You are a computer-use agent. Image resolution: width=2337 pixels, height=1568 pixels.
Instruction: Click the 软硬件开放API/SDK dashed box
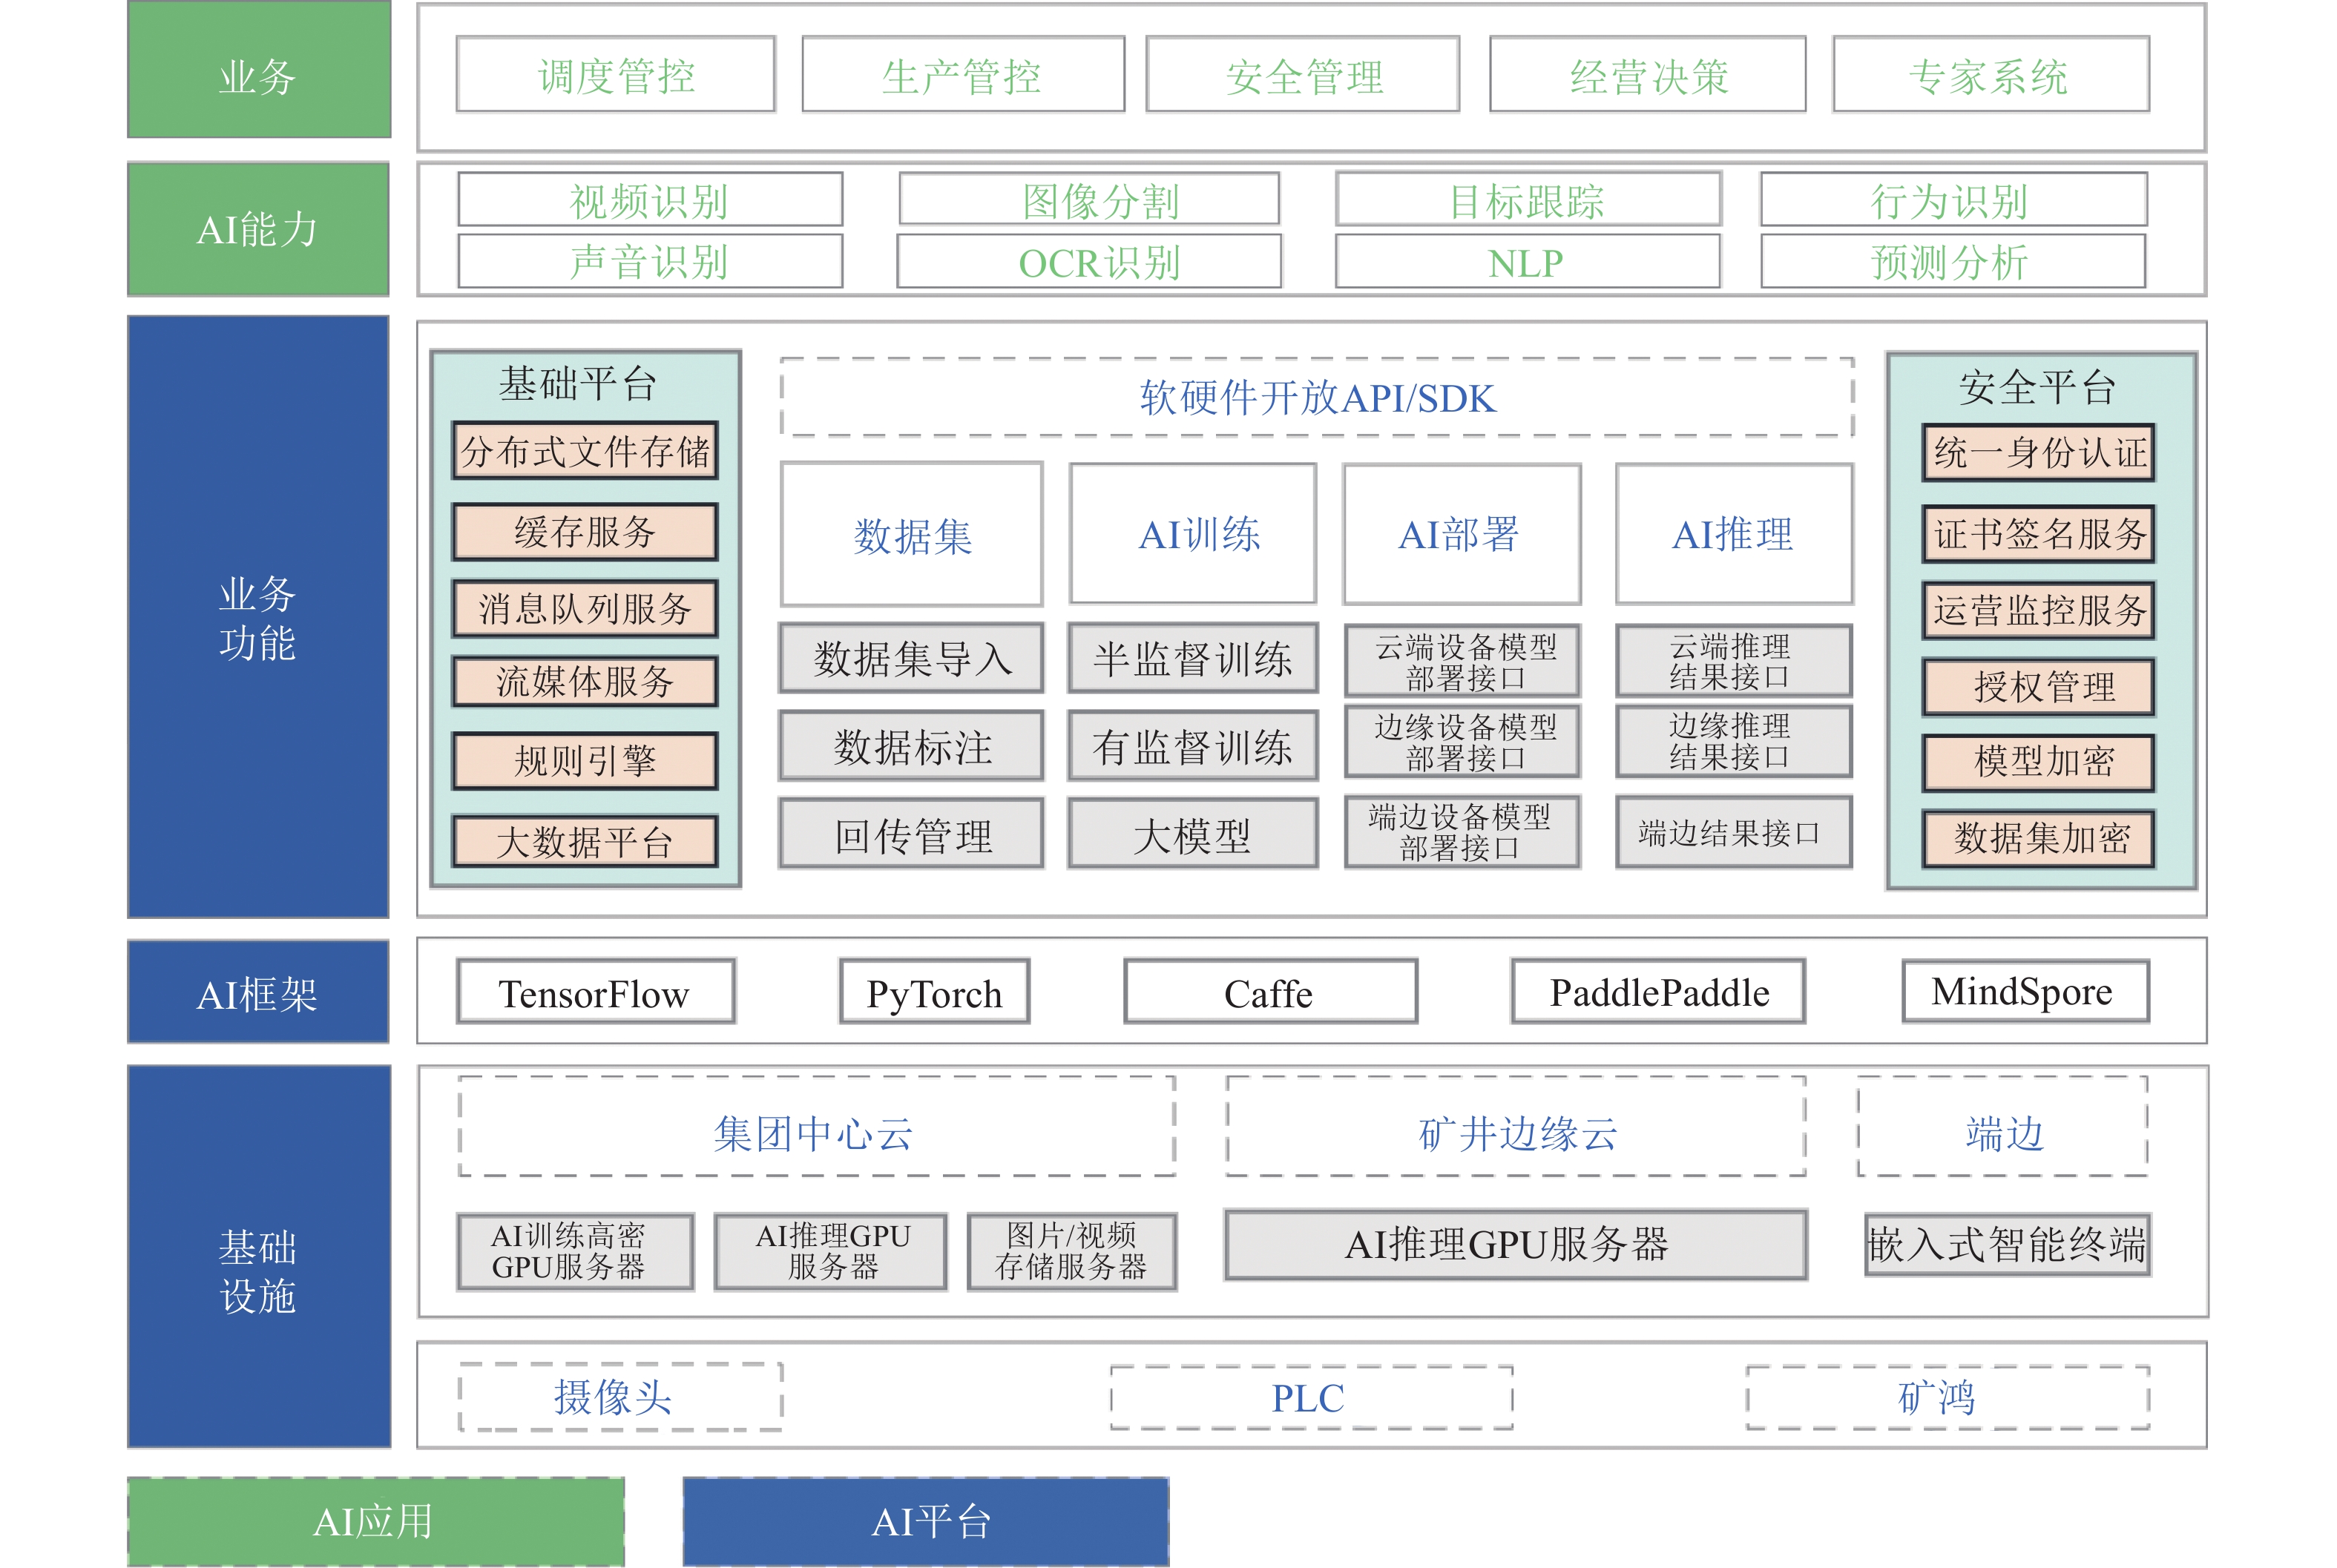1316,398
